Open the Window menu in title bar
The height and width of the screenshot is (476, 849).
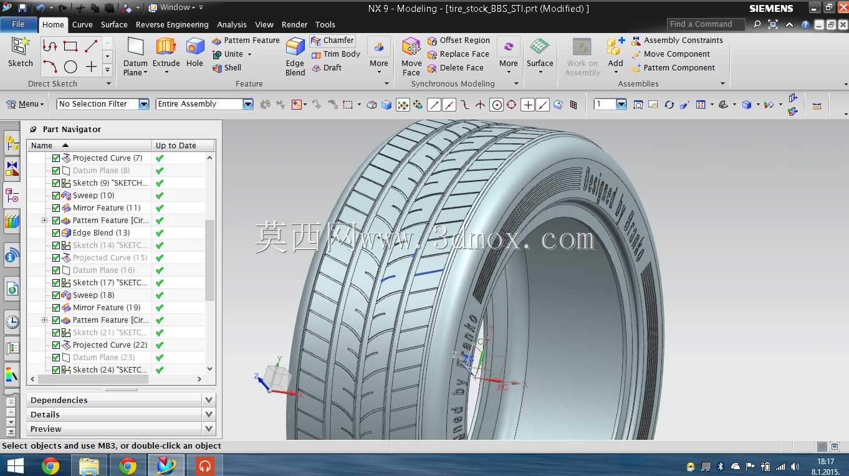pos(177,7)
